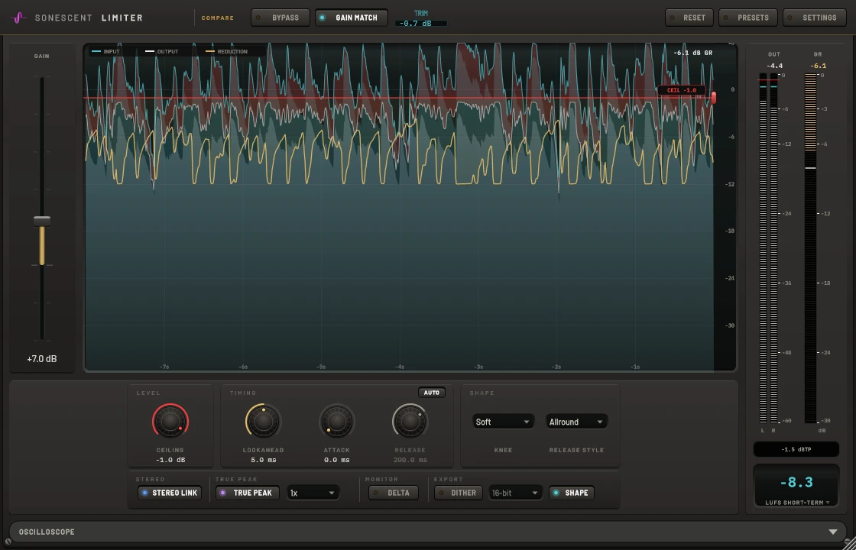
Task: Click the Attack value 0.0 ms
Action: click(x=337, y=460)
